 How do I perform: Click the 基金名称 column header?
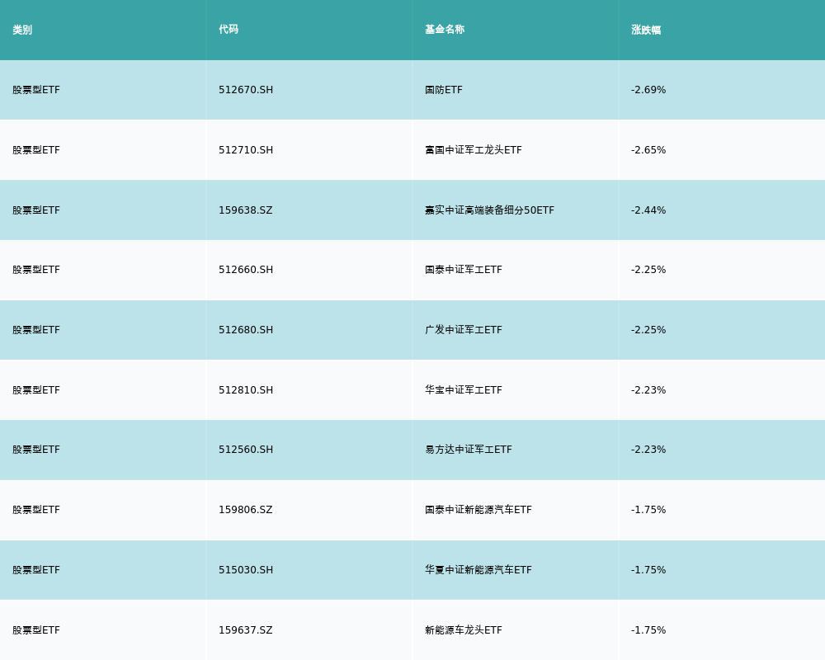coord(445,30)
